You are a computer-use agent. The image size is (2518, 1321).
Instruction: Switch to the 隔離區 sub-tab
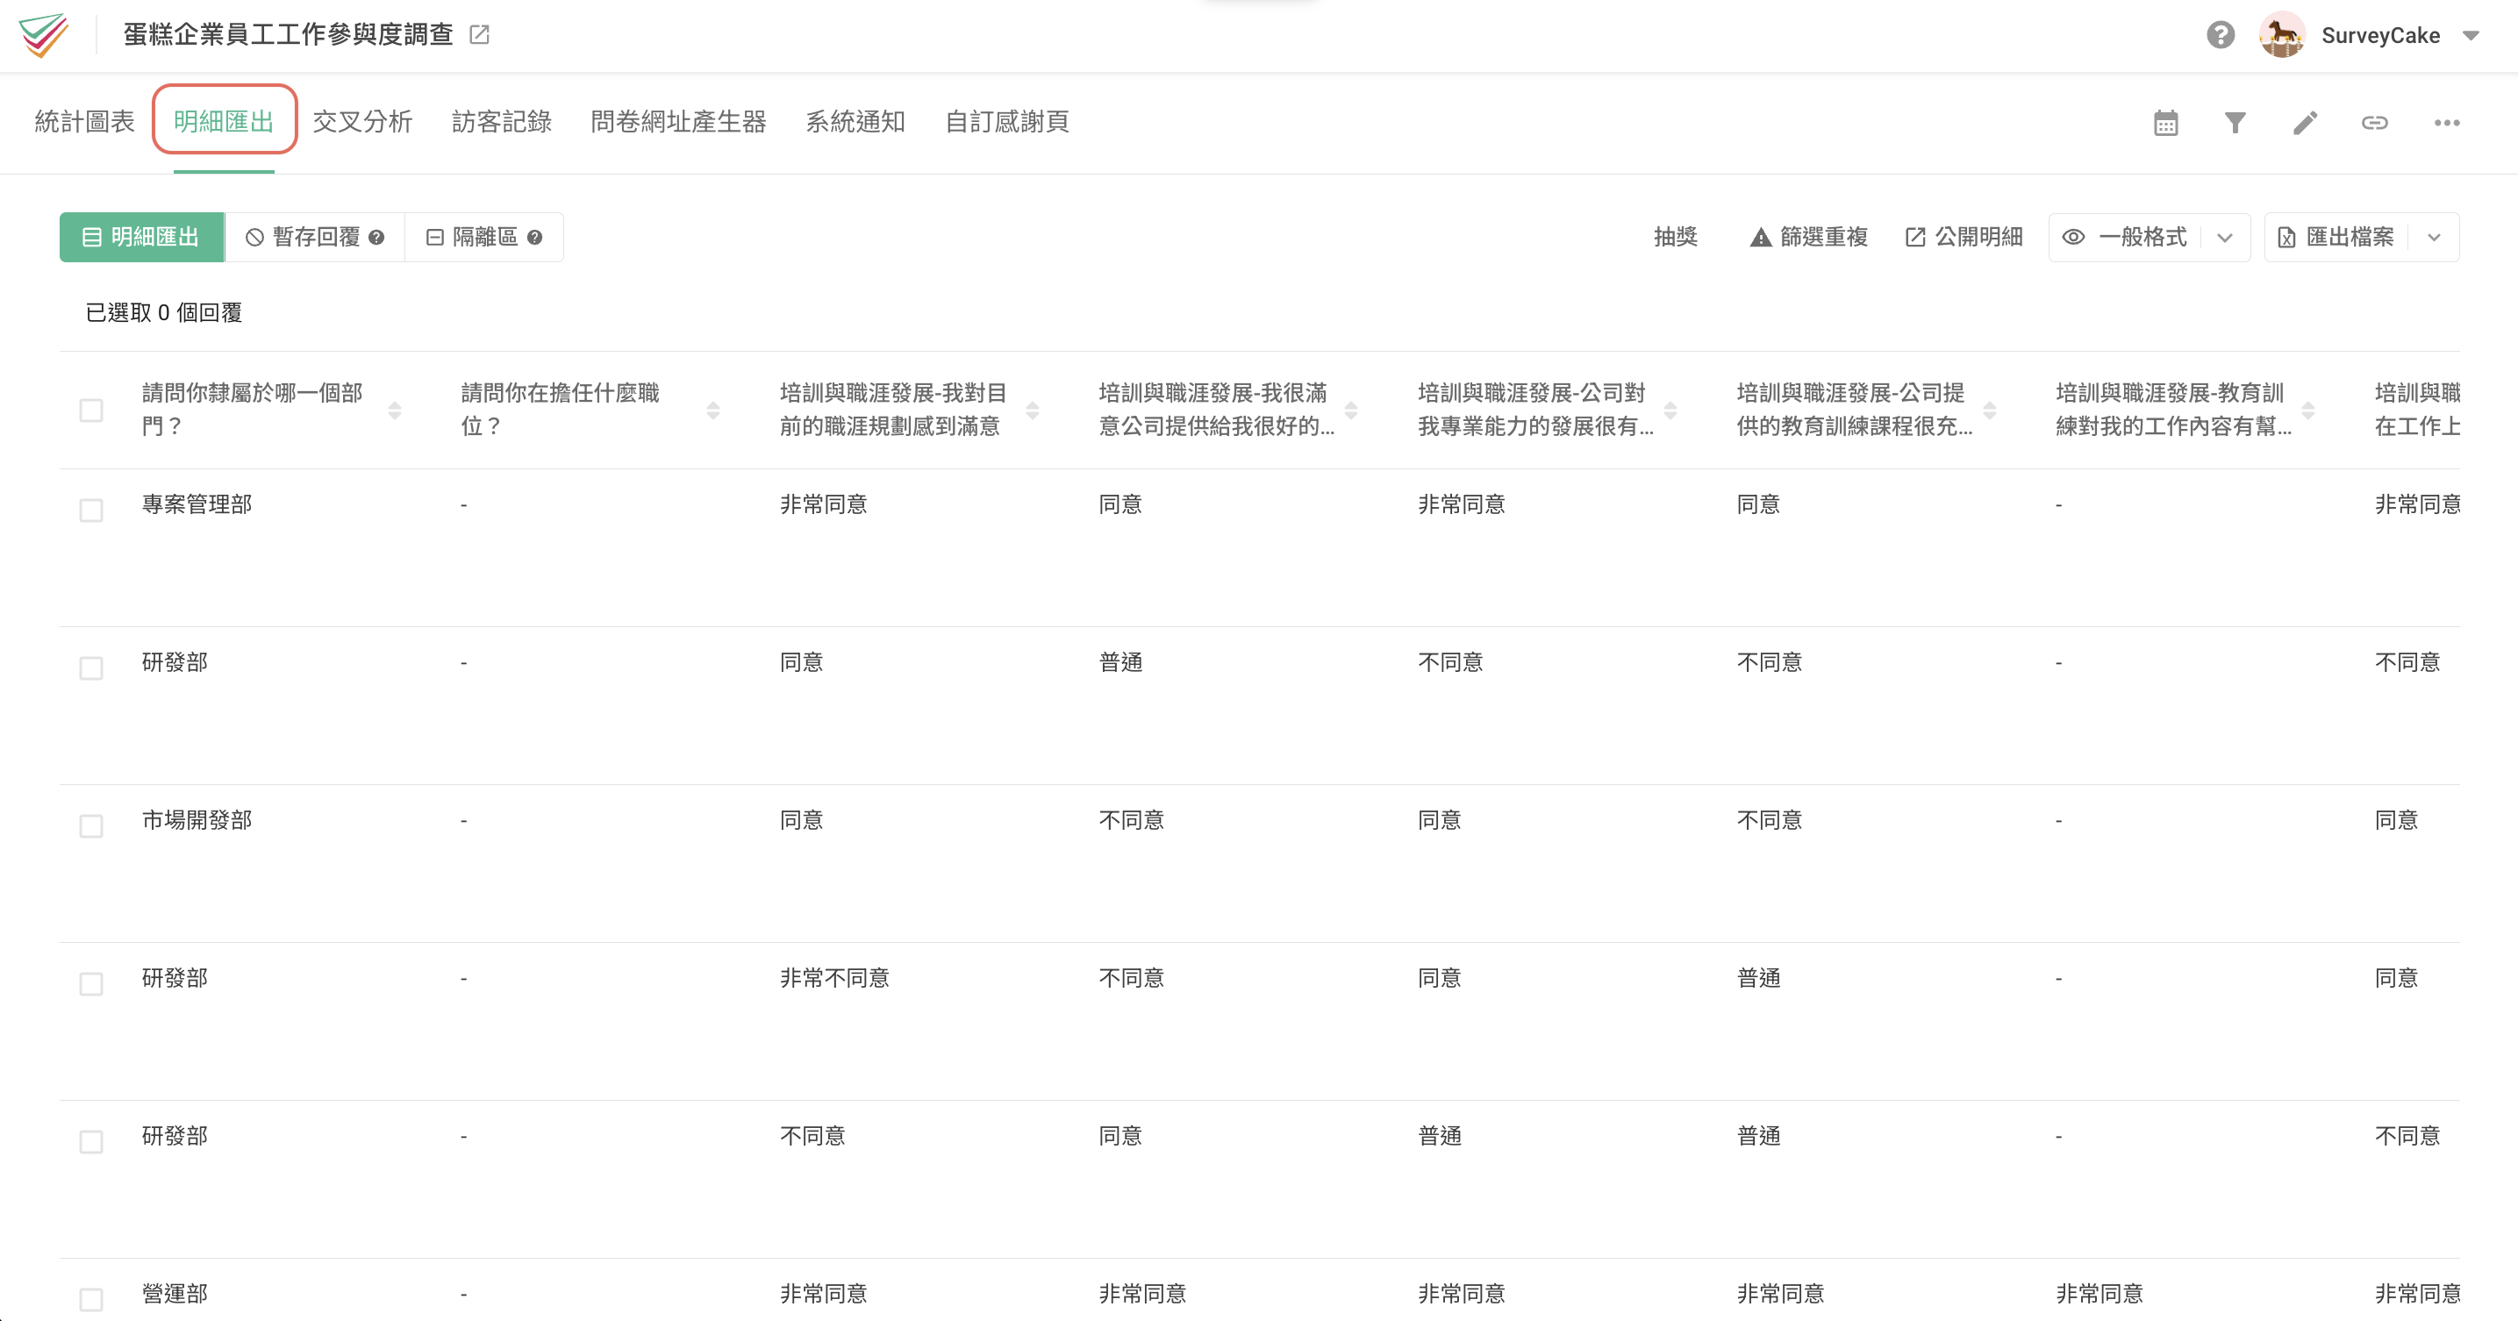click(x=483, y=237)
